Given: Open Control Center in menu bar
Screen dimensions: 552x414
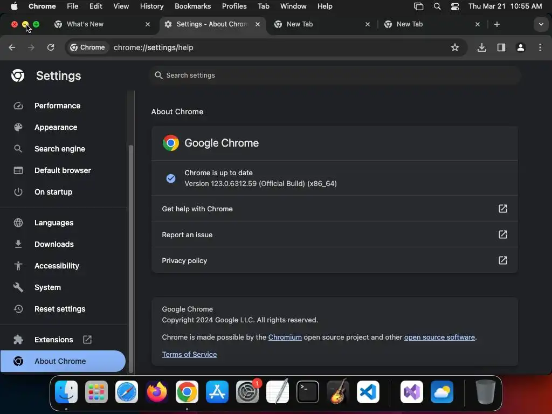Looking at the screenshot, I should tap(455, 6).
